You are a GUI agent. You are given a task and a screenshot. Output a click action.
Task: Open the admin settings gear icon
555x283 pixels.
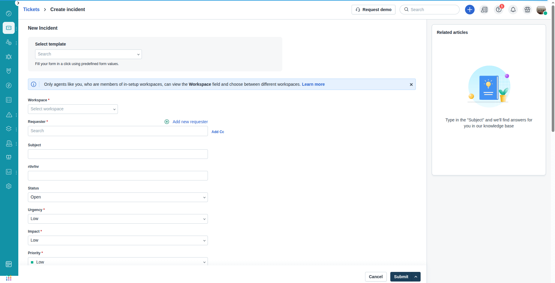tap(9, 186)
